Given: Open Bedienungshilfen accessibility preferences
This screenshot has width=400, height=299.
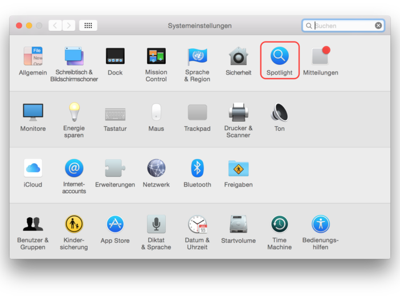Looking at the screenshot, I should click(x=321, y=232).
